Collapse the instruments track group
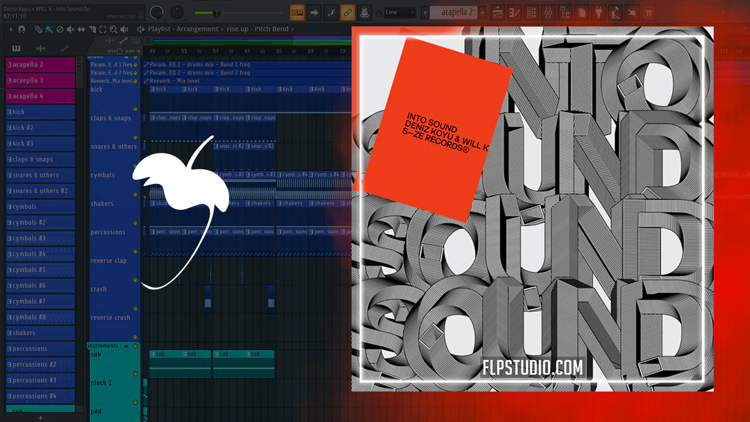Screen dimensions: 750x422 125,346
